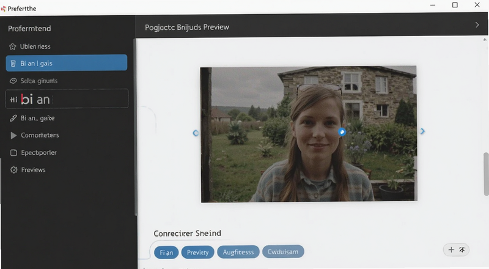Click the bi an input field
The height and width of the screenshot is (269, 489).
pos(67,98)
